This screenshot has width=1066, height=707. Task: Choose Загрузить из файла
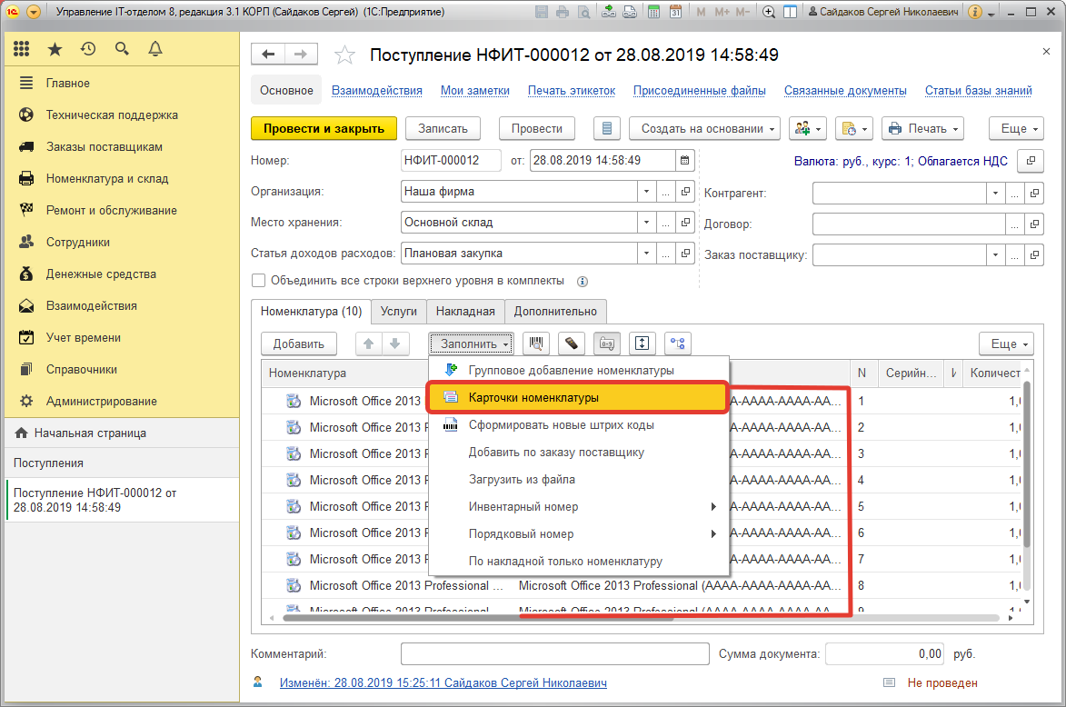[579, 479]
